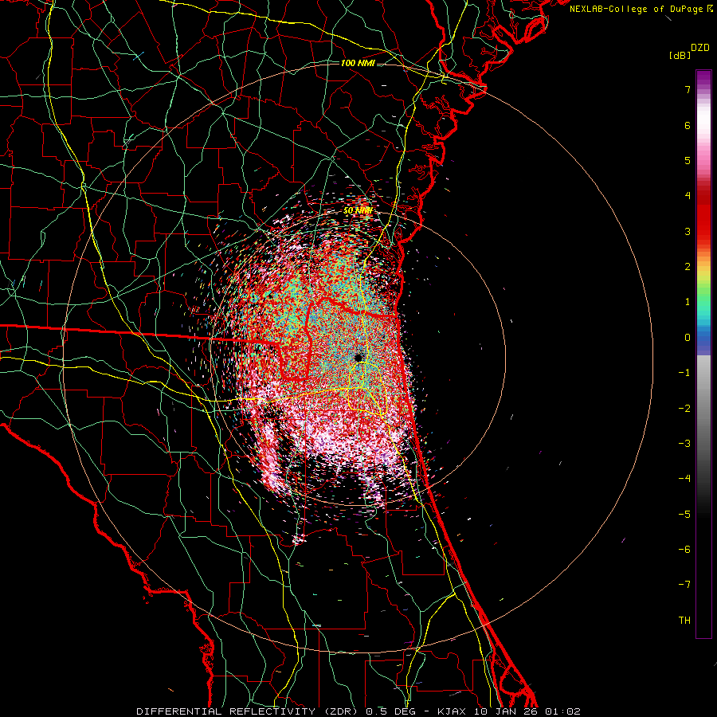Click the -1 value on the color scale

[x=684, y=373]
